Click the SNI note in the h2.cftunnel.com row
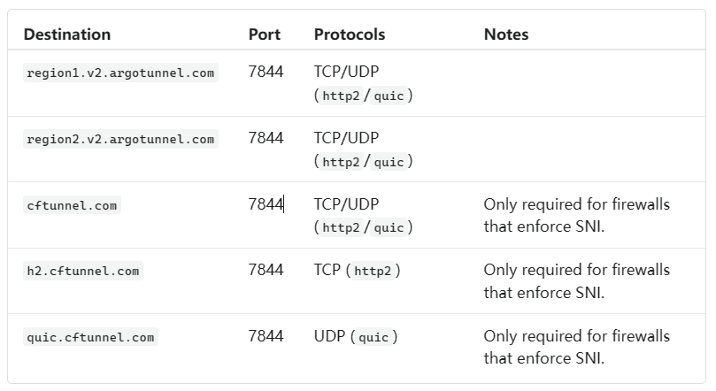 point(576,280)
